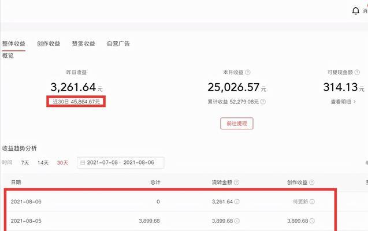Click the 日期 column header
This screenshot has height=231, width=368.
pyautogui.click(x=16, y=182)
